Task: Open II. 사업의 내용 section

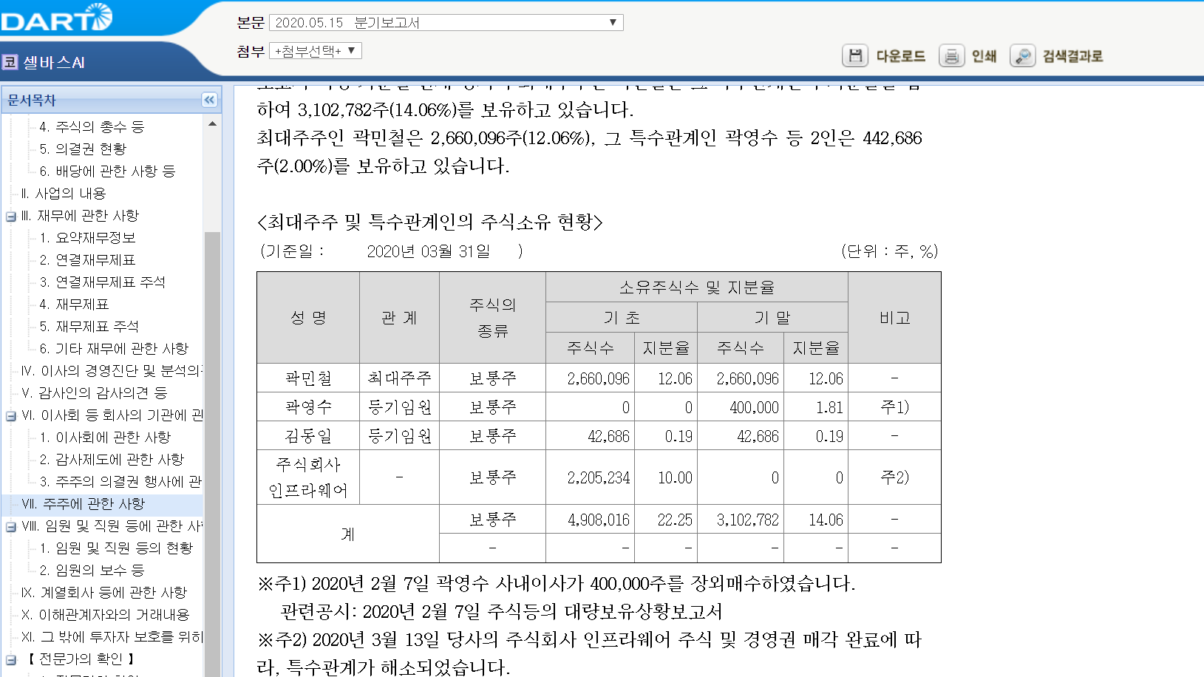Action: click(x=64, y=194)
